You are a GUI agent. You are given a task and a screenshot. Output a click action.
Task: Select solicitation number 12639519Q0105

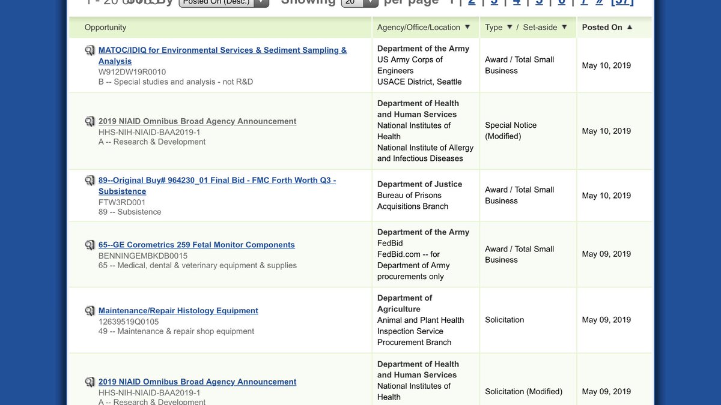pyautogui.click(x=129, y=322)
